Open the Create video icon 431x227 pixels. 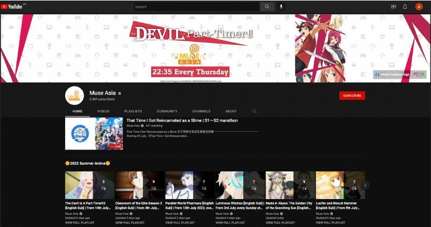(x=394, y=6)
